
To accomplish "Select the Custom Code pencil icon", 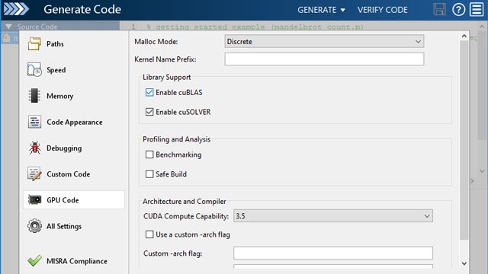I will (34, 174).
